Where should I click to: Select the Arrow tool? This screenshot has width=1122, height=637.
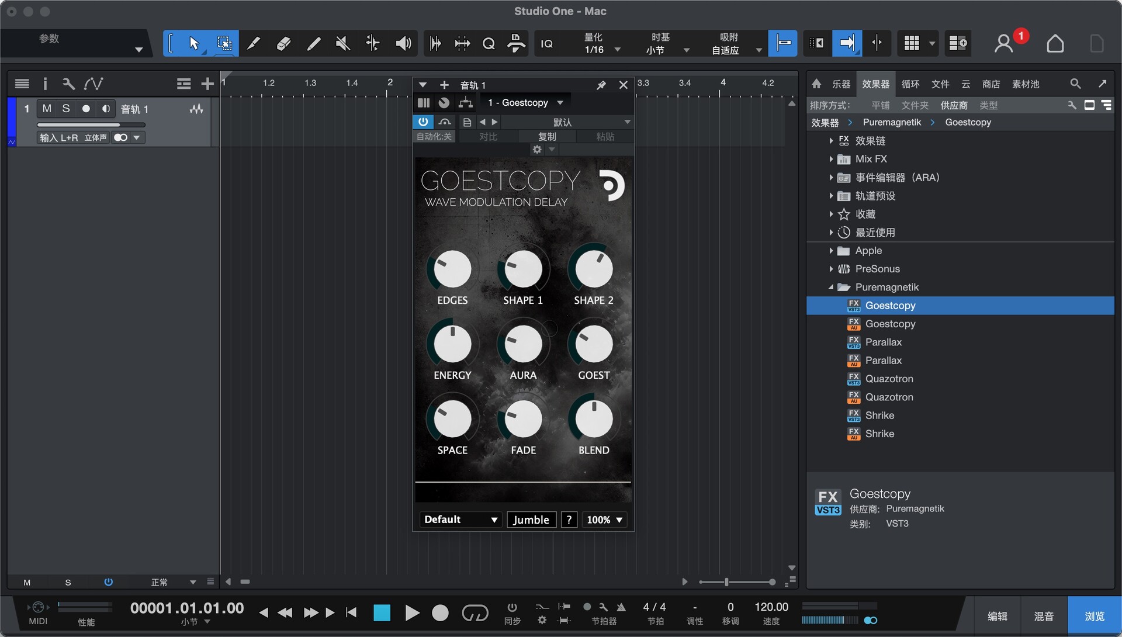click(x=195, y=43)
